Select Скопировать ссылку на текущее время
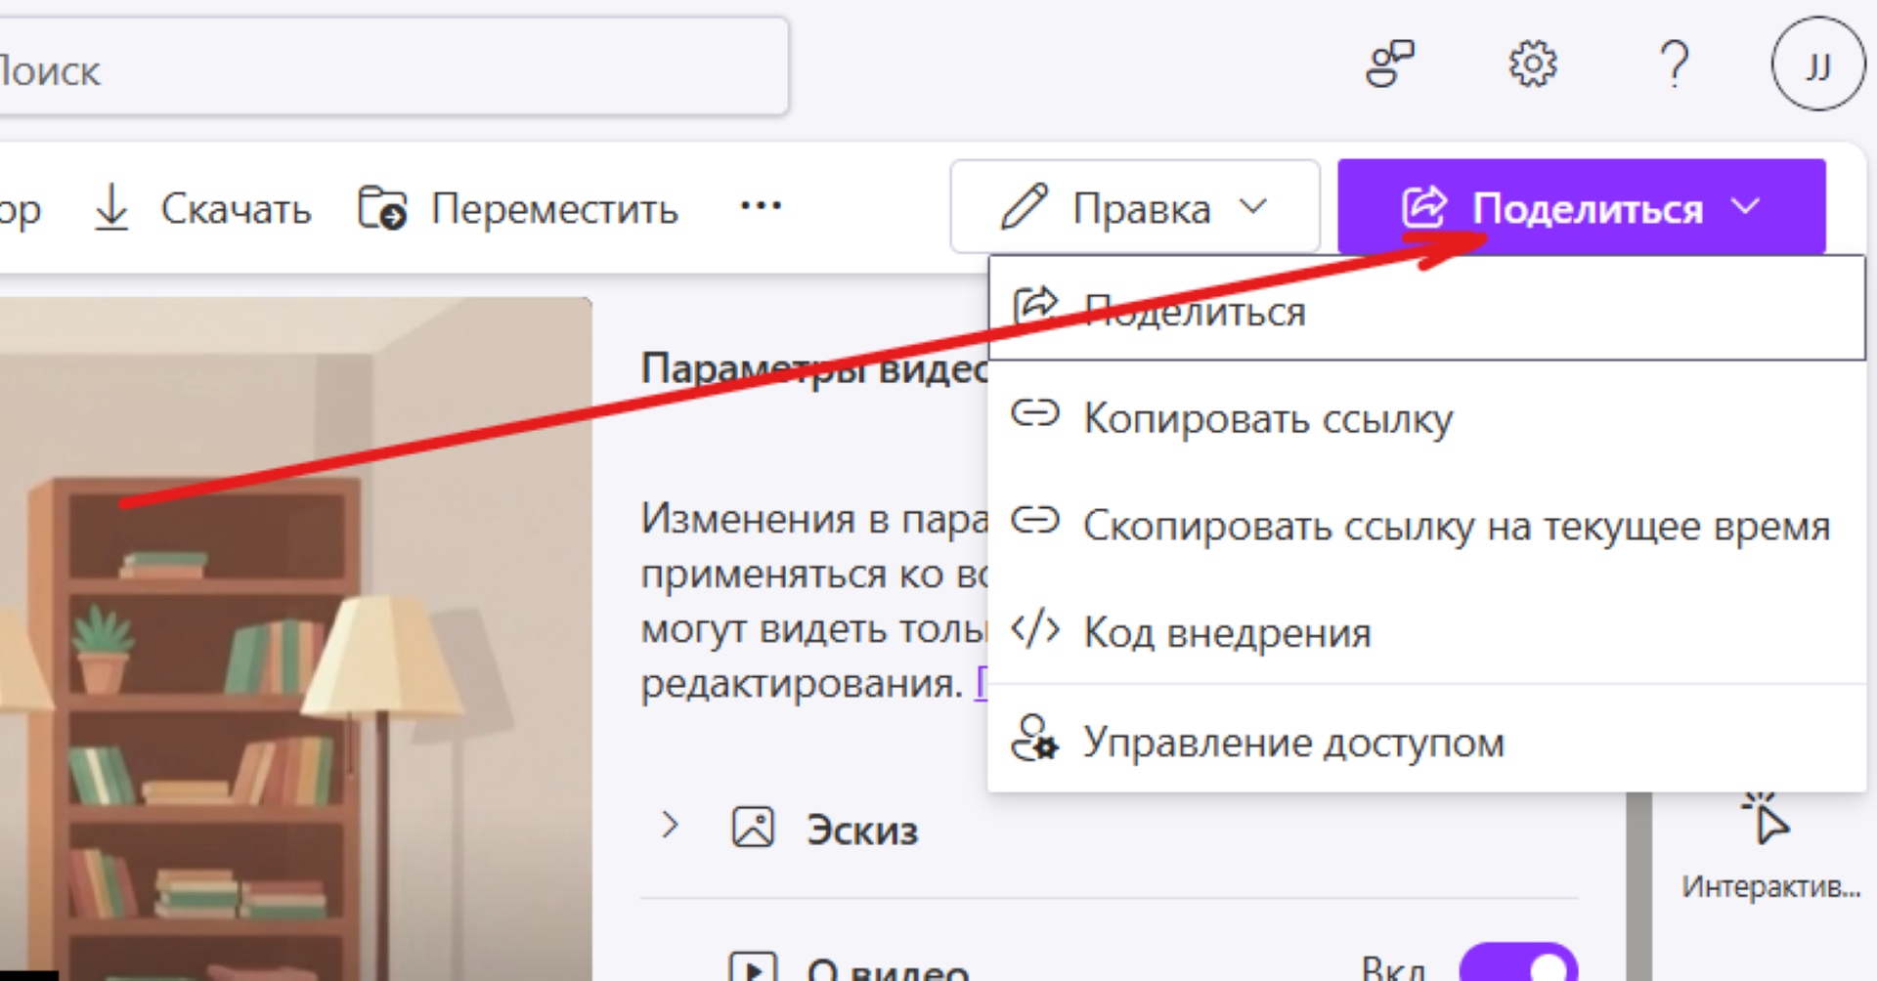Viewport: 1877px width, 981px height. 1455,526
